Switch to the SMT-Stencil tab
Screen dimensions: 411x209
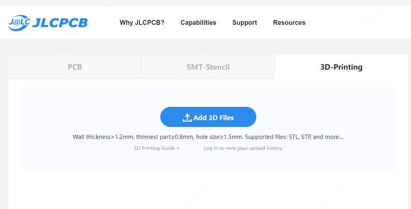click(x=208, y=67)
